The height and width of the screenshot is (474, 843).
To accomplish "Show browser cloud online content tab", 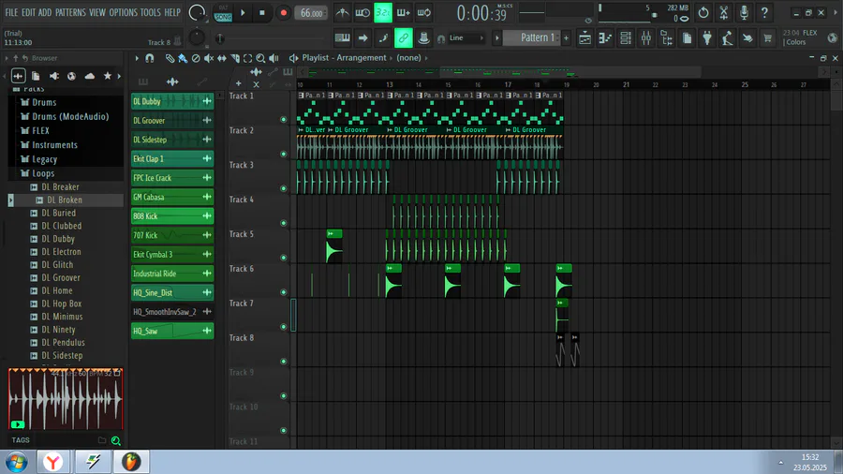I will coord(90,76).
